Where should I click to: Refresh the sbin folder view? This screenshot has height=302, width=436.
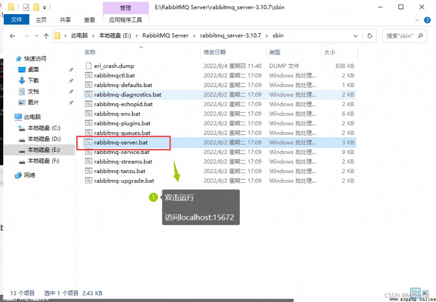[370, 36]
